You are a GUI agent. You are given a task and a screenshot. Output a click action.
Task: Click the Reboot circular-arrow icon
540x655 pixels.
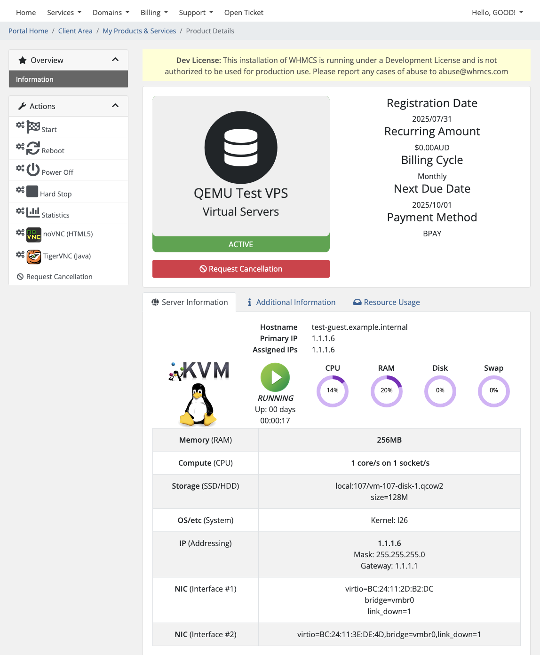click(x=32, y=148)
